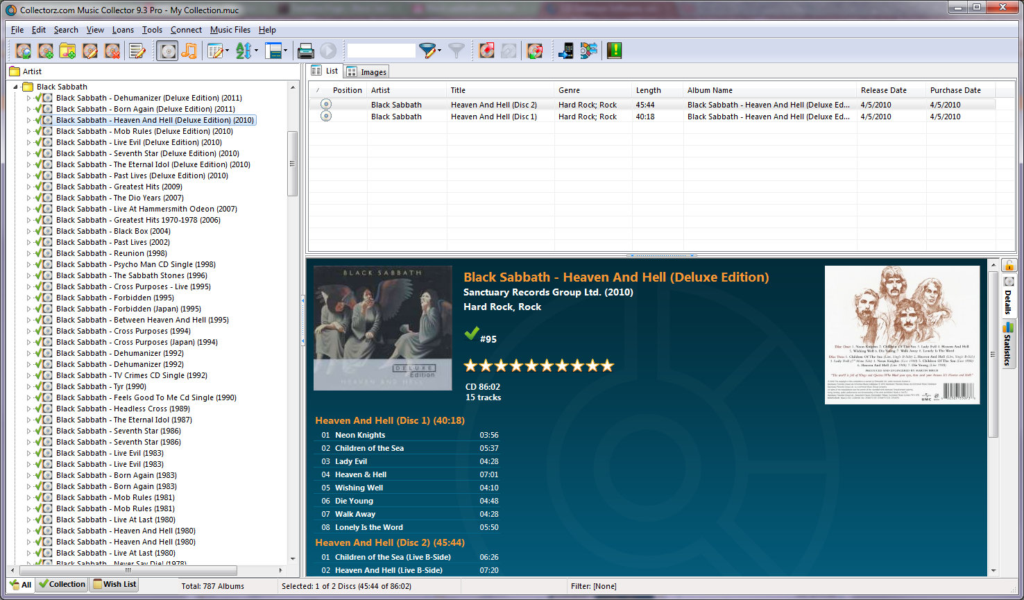
Task: Open the Music Files menu
Action: tap(230, 30)
